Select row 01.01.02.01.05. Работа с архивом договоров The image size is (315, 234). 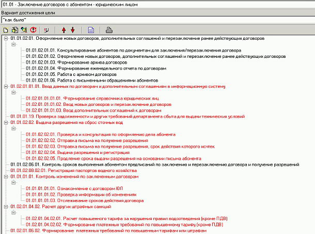point(71,74)
